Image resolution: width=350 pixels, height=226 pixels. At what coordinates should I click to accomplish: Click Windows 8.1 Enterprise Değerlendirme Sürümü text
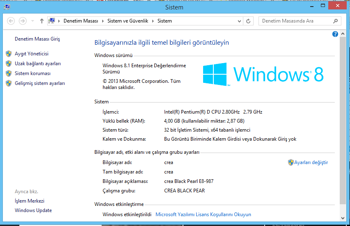point(144,68)
